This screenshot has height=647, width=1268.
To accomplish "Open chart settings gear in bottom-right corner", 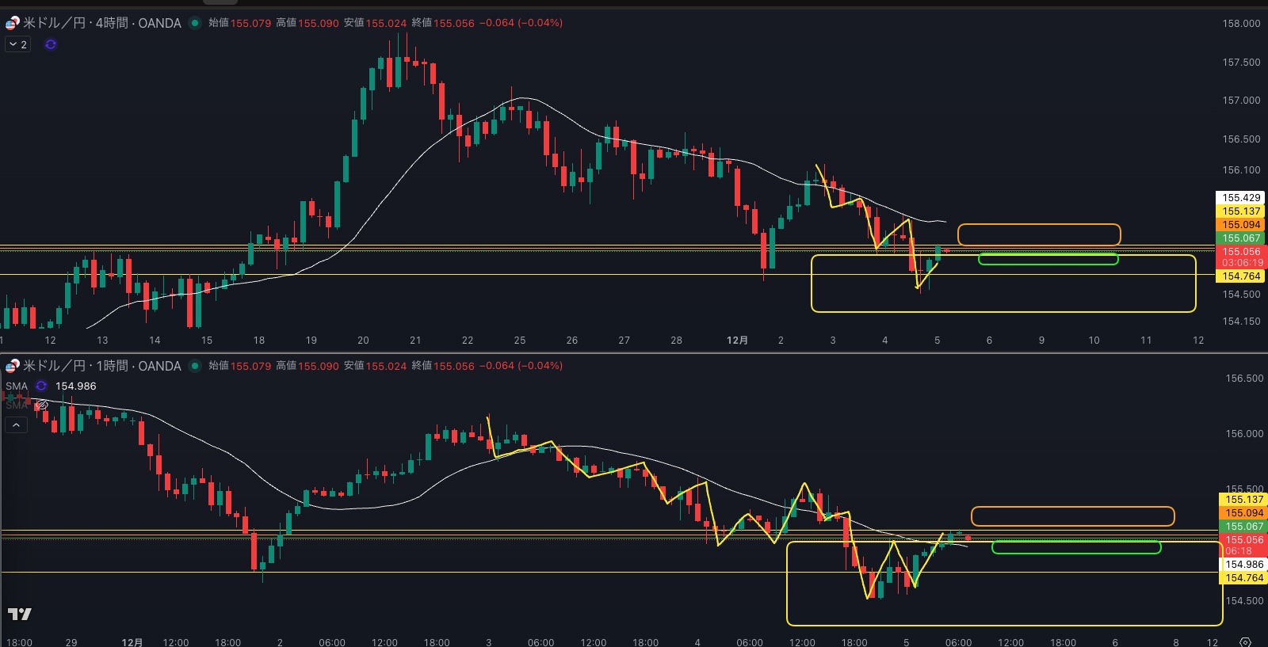I will pyautogui.click(x=1245, y=641).
